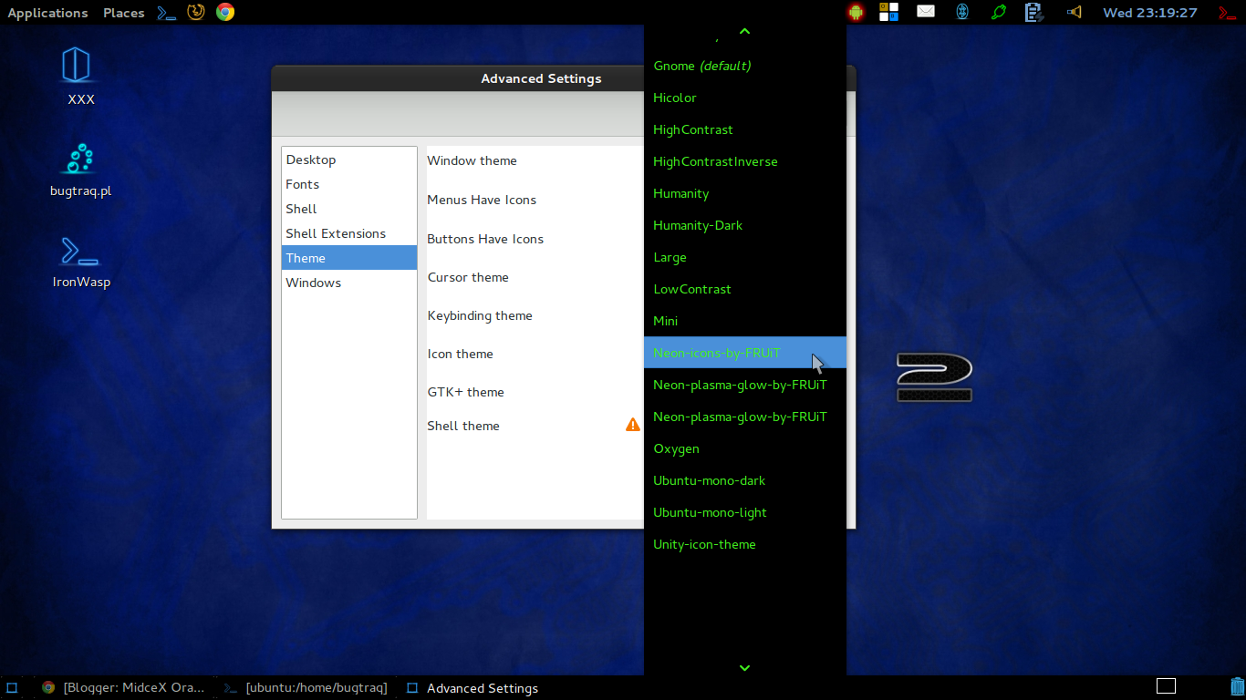Switch to the Blogger MidceX Chrome window in taskbar
The image size is (1246, 700).
click(123, 687)
